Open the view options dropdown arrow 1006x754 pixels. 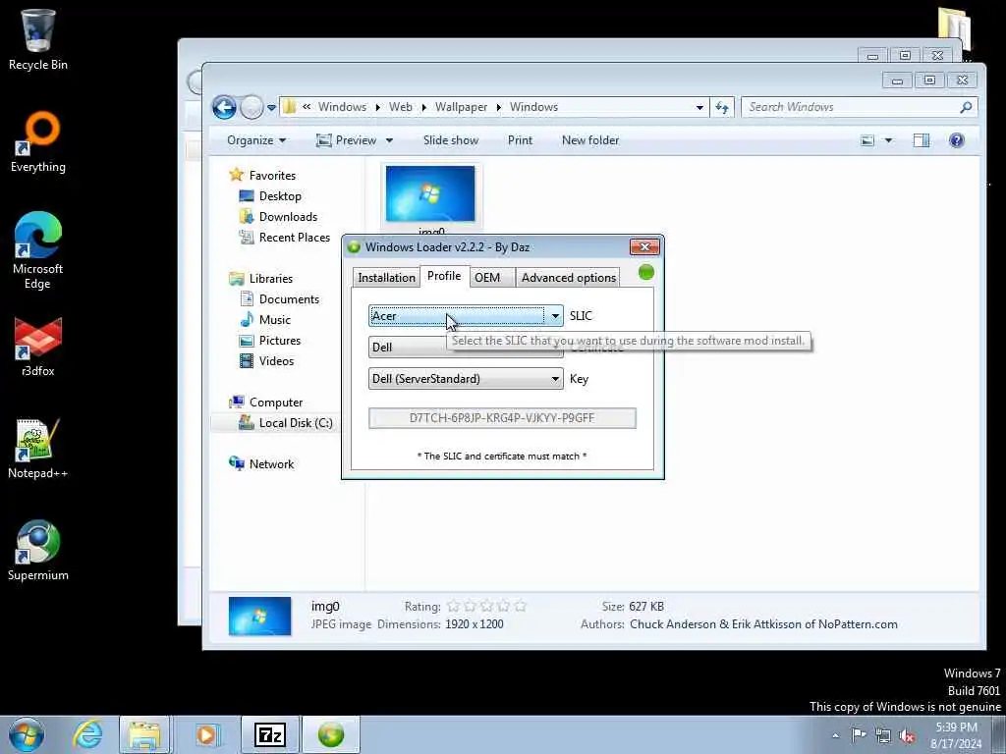[888, 140]
